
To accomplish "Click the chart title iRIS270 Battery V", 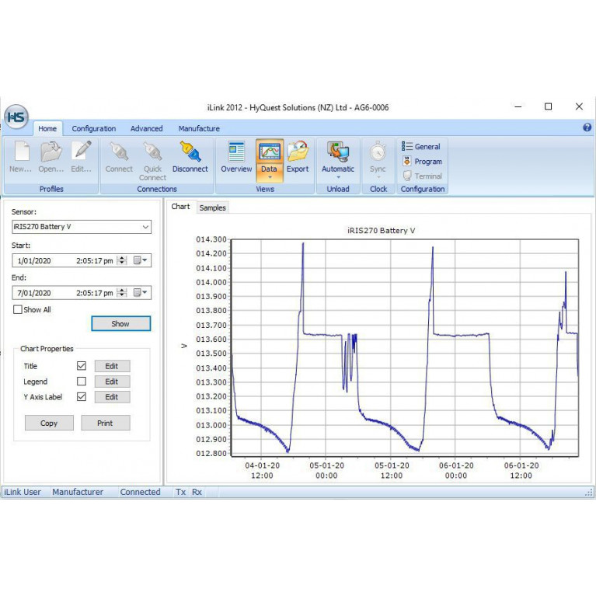I will point(382,230).
